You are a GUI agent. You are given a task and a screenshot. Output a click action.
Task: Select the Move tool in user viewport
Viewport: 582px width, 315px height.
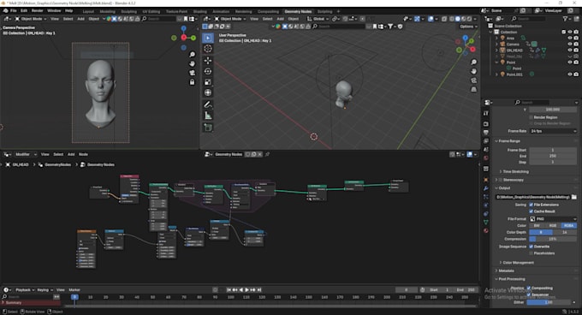[x=208, y=61]
